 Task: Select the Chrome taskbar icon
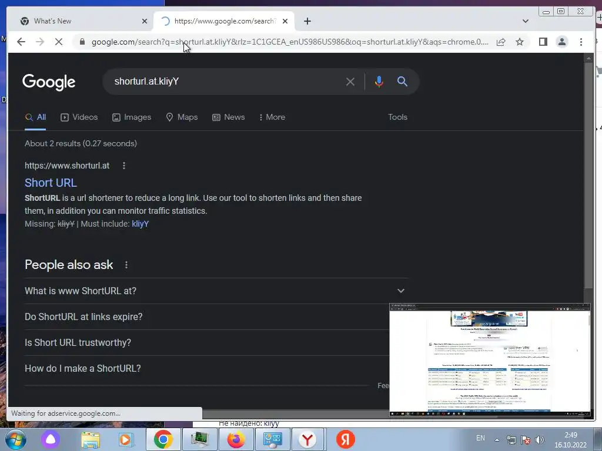[x=163, y=439]
